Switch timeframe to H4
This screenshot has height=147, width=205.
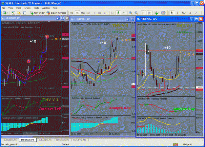tap(99, 13)
